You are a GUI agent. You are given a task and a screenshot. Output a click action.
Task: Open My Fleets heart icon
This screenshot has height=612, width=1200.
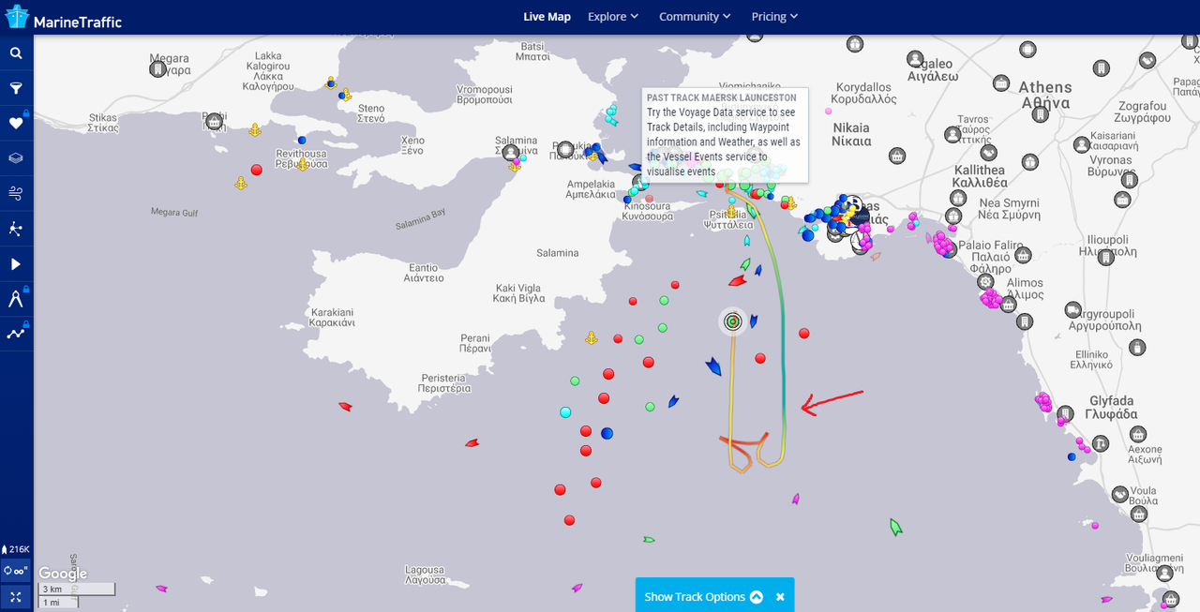[x=16, y=123]
